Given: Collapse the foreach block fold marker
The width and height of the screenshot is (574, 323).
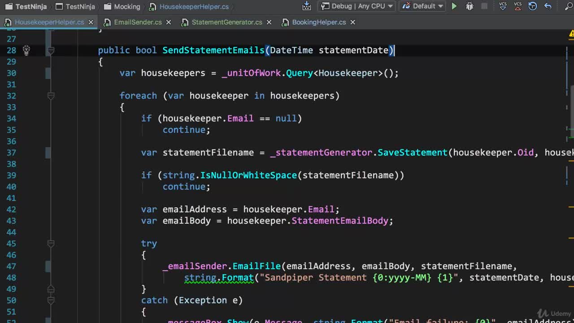Looking at the screenshot, I should [x=51, y=96].
